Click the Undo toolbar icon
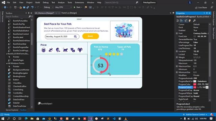Screen dimensions: 216x121 tap(32, 7)
